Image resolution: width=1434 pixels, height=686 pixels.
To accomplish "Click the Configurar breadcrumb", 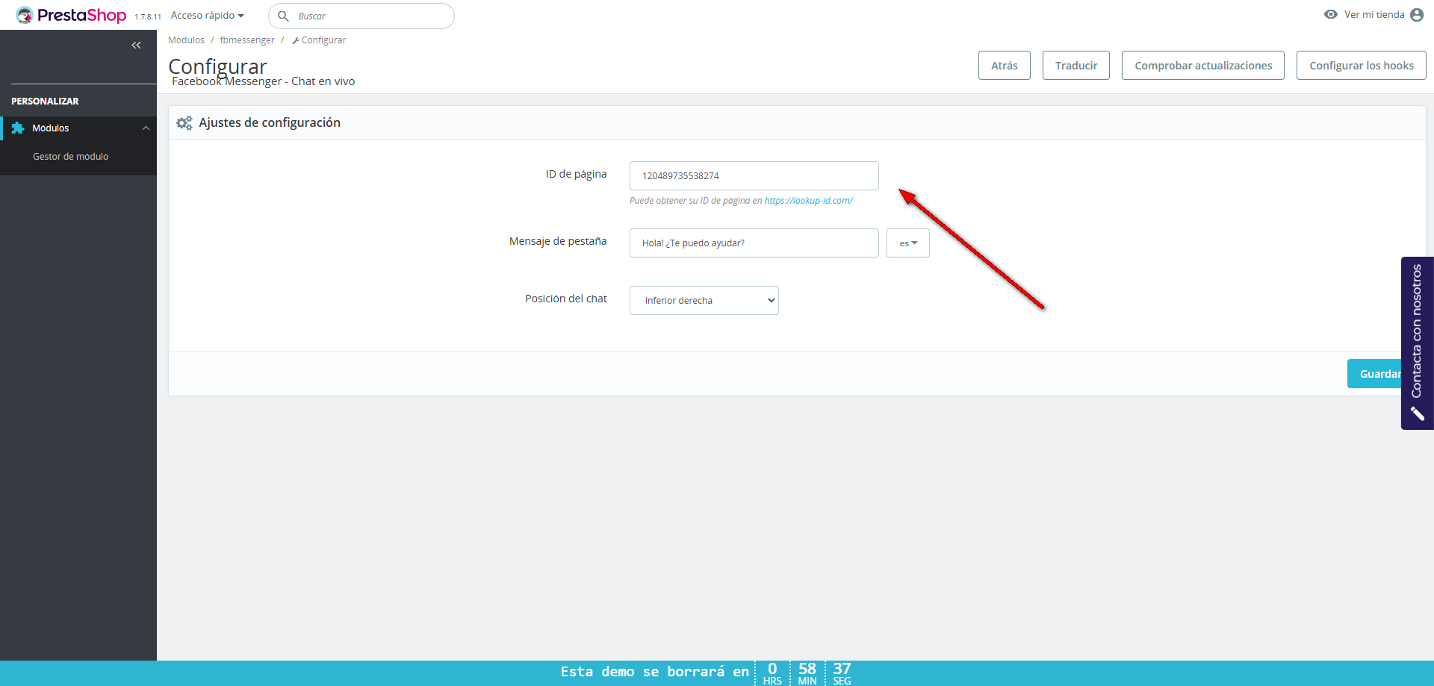I will [x=319, y=40].
